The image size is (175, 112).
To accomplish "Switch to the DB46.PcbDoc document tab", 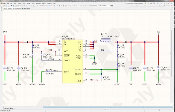I will click(26, 8).
